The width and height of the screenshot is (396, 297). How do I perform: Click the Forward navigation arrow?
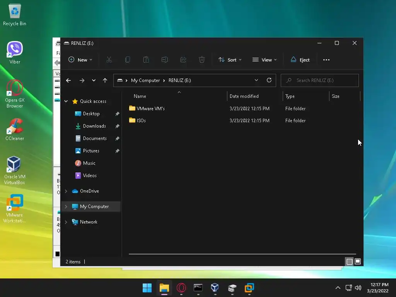pyautogui.click(x=82, y=80)
